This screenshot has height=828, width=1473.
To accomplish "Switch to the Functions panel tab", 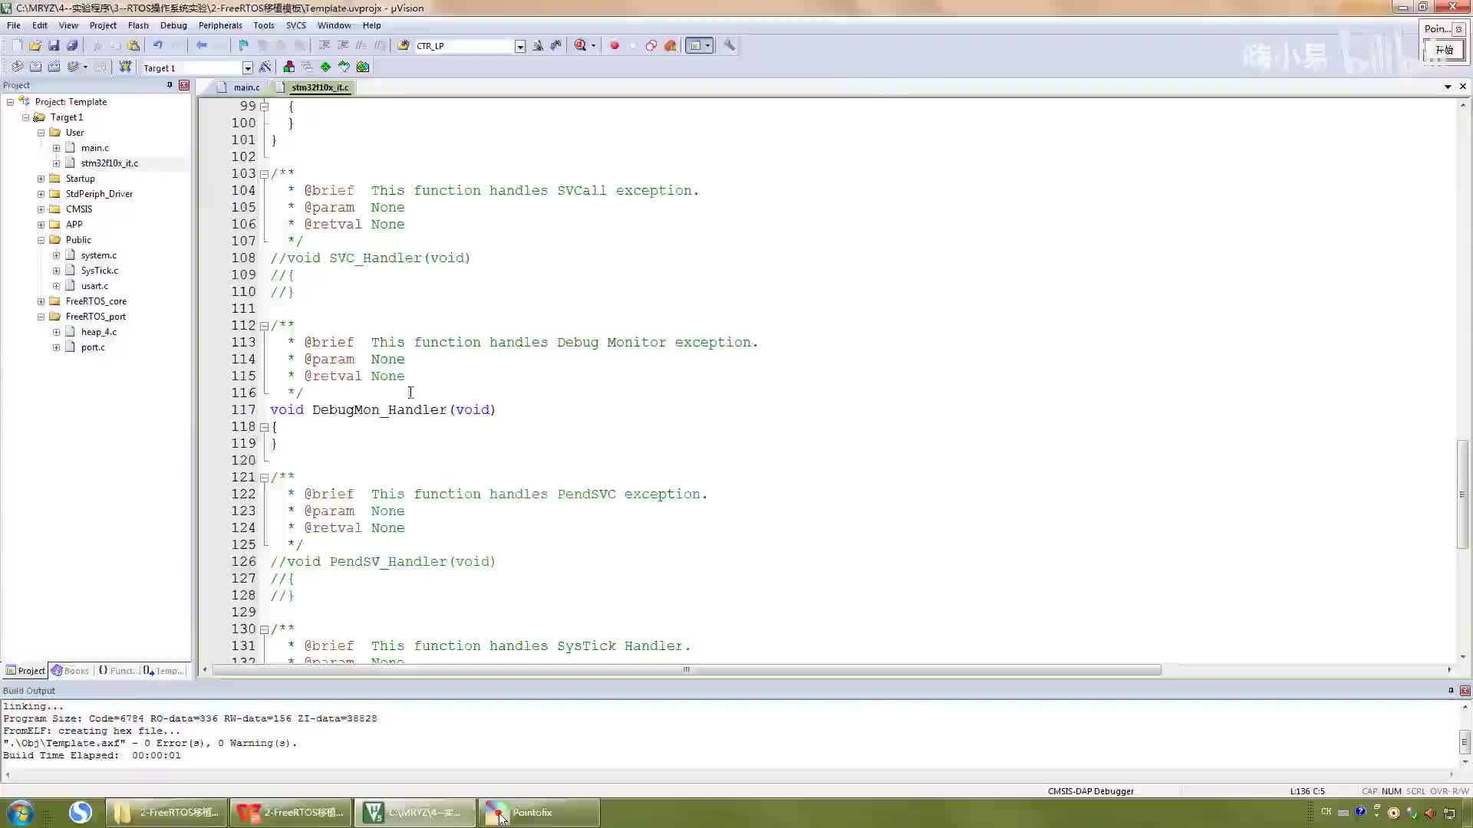I will [117, 671].
